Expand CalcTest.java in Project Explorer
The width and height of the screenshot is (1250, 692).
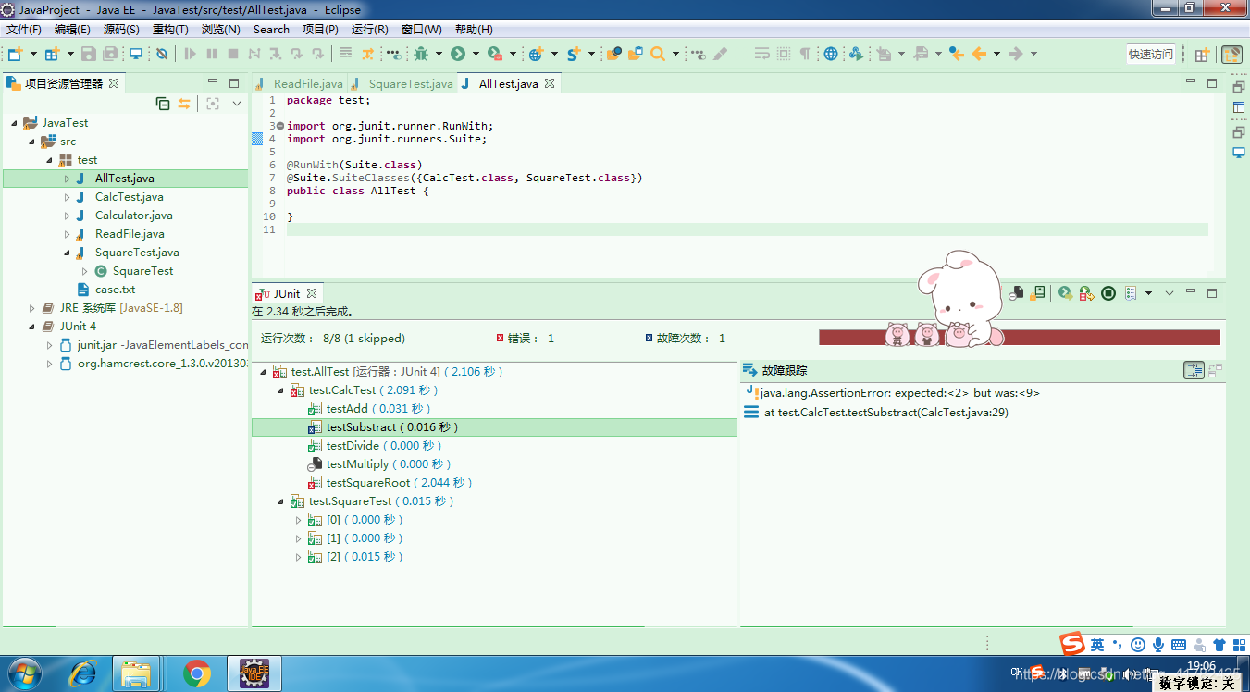coord(67,197)
